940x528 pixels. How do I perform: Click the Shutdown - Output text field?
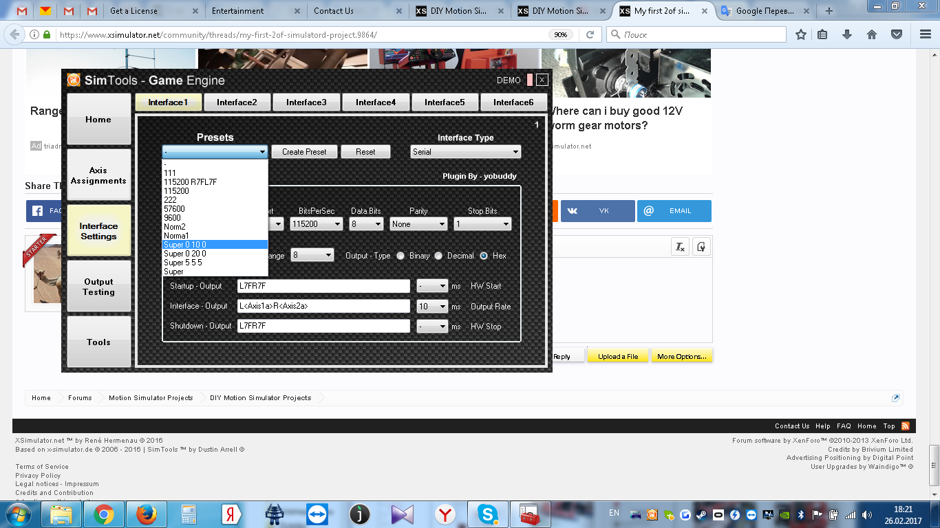(x=323, y=327)
